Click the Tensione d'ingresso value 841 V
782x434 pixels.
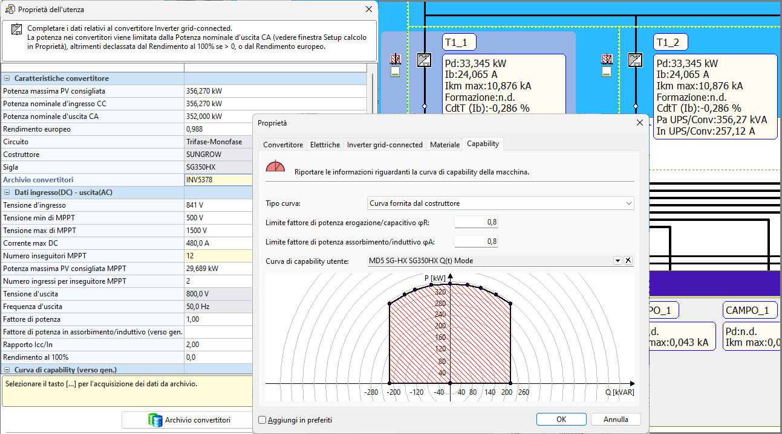218,205
